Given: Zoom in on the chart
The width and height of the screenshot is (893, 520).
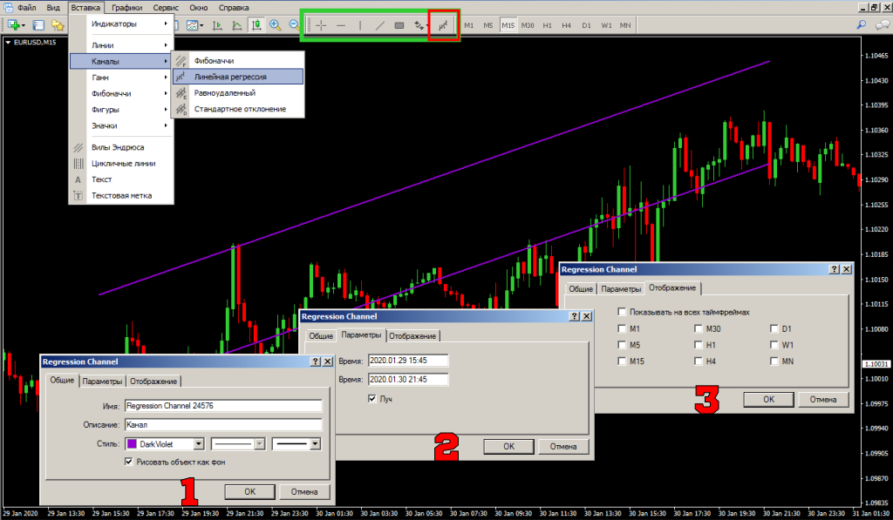Looking at the screenshot, I should tap(275, 25).
